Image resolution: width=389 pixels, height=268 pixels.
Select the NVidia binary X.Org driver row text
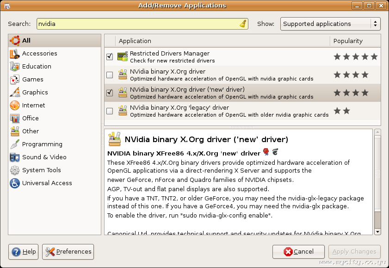tap(167, 71)
